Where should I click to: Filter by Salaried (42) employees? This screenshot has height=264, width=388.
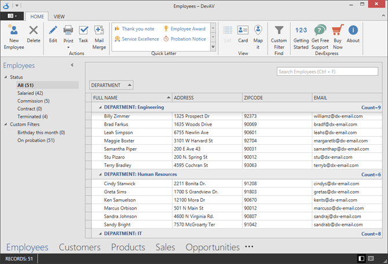(30, 93)
